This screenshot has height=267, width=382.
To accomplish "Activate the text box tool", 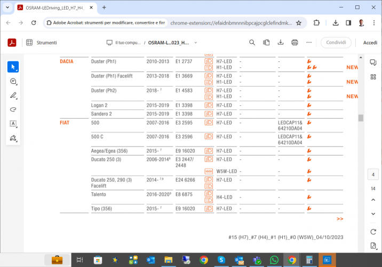I will pos(13,124).
